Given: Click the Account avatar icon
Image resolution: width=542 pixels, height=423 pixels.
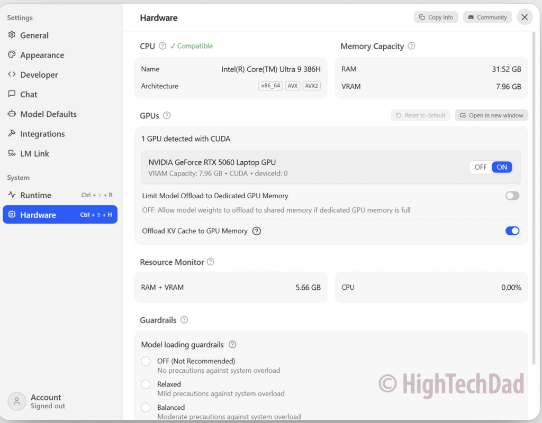Looking at the screenshot, I should (16, 401).
